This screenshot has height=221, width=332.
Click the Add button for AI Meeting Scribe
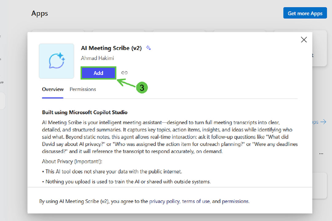(98, 73)
